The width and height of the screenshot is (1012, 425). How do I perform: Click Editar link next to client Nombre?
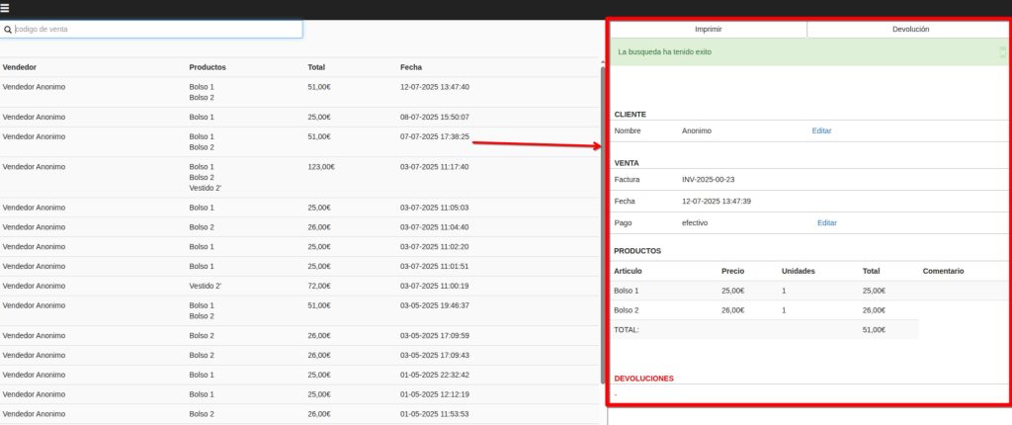tap(821, 130)
